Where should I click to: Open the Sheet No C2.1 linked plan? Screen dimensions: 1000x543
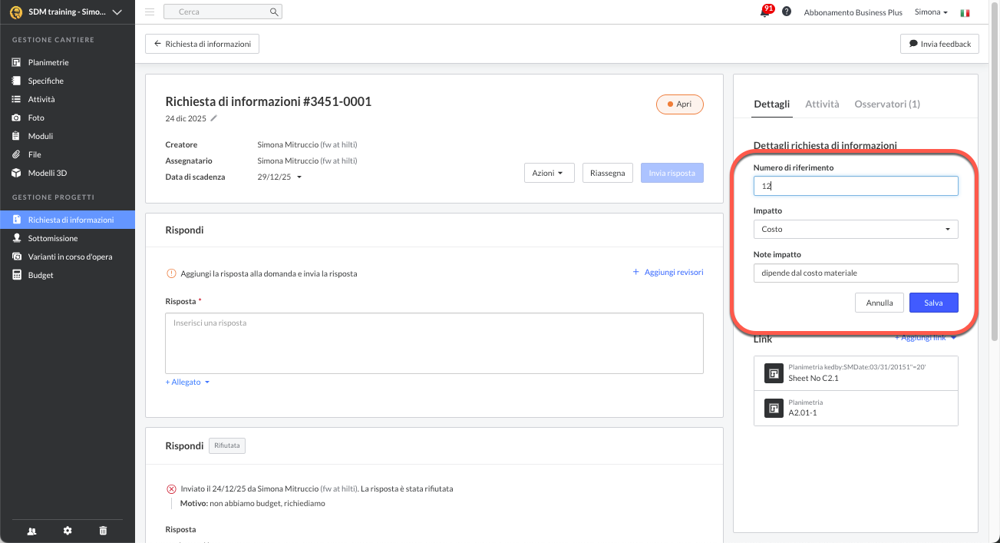[x=856, y=373]
